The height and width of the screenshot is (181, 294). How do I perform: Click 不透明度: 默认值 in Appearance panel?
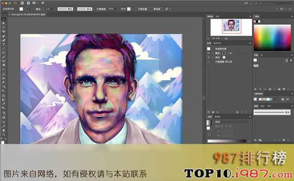[223, 61]
